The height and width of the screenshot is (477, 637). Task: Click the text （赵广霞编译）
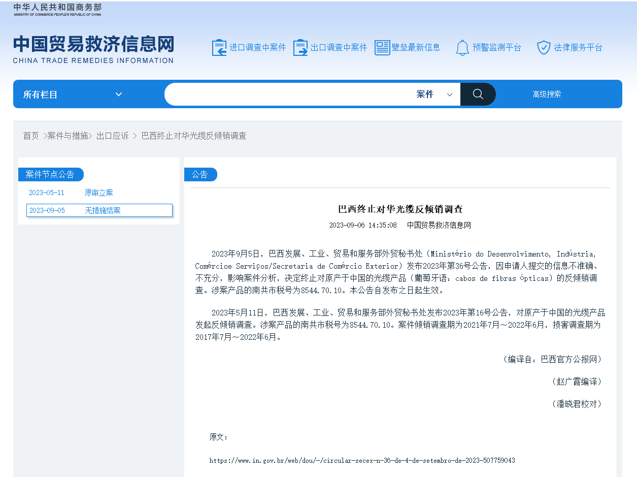[x=577, y=381]
